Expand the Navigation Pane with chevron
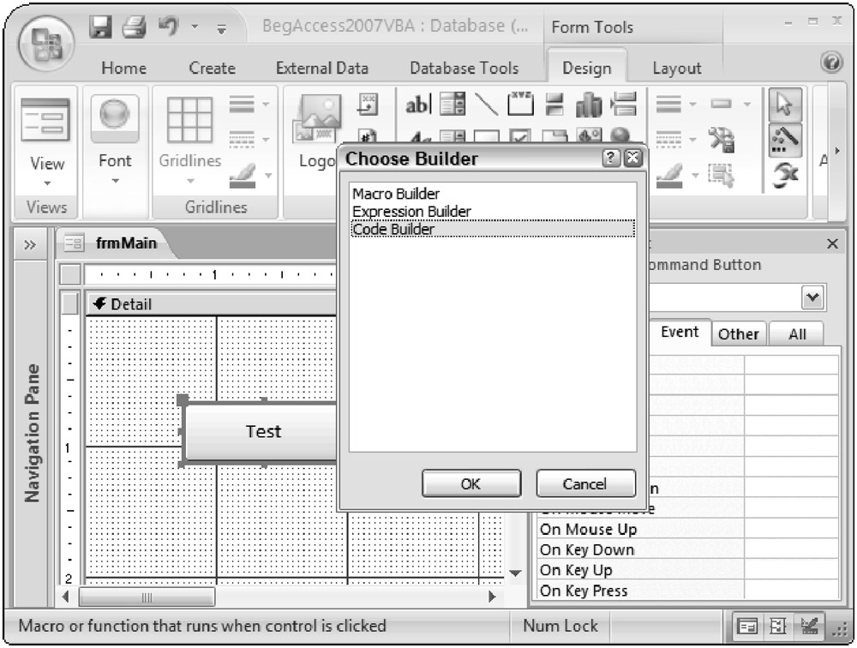The height and width of the screenshot is (648, 857). point(30,244)
